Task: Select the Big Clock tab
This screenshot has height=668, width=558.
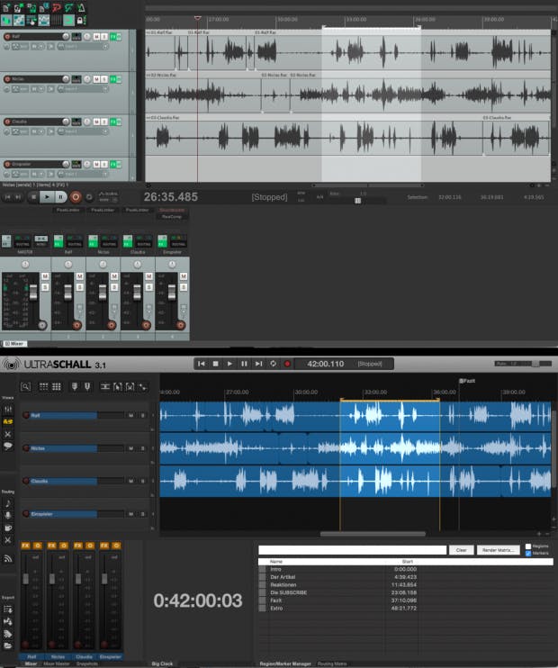Action: (x=162, y=663)
